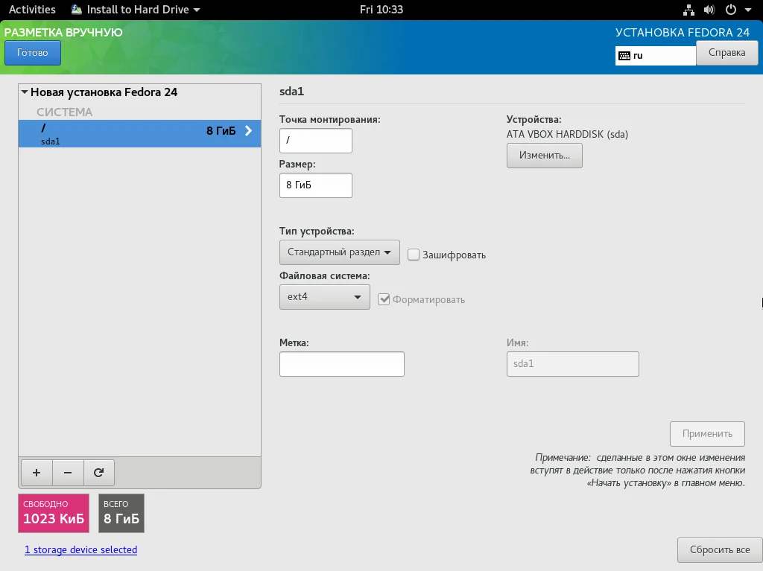This screenshot has height=571, width=763.
Task: Click the Fri 10:33 clock
Action: pyautogui.click(x=381, y=10)
